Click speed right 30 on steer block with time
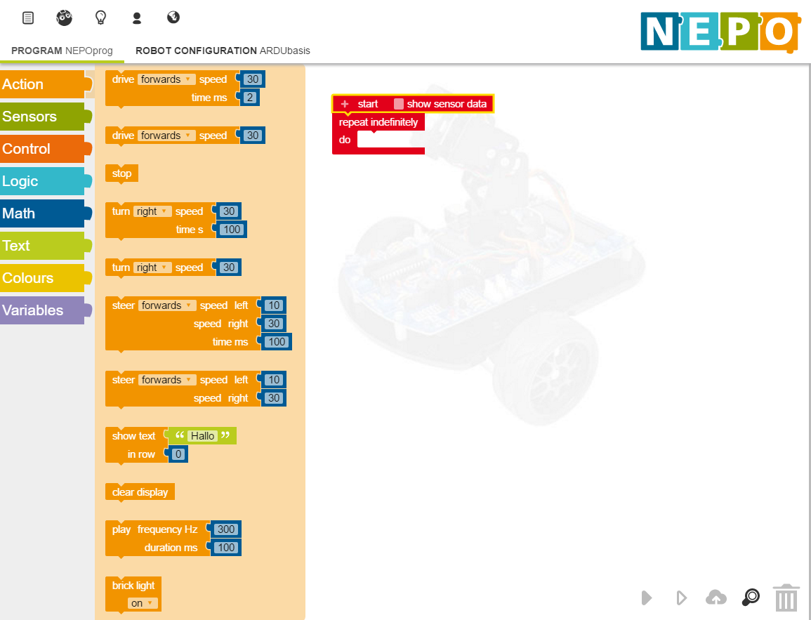Image resolution: width=811 pixels, height=620 pixels. [x=274, y=324]
